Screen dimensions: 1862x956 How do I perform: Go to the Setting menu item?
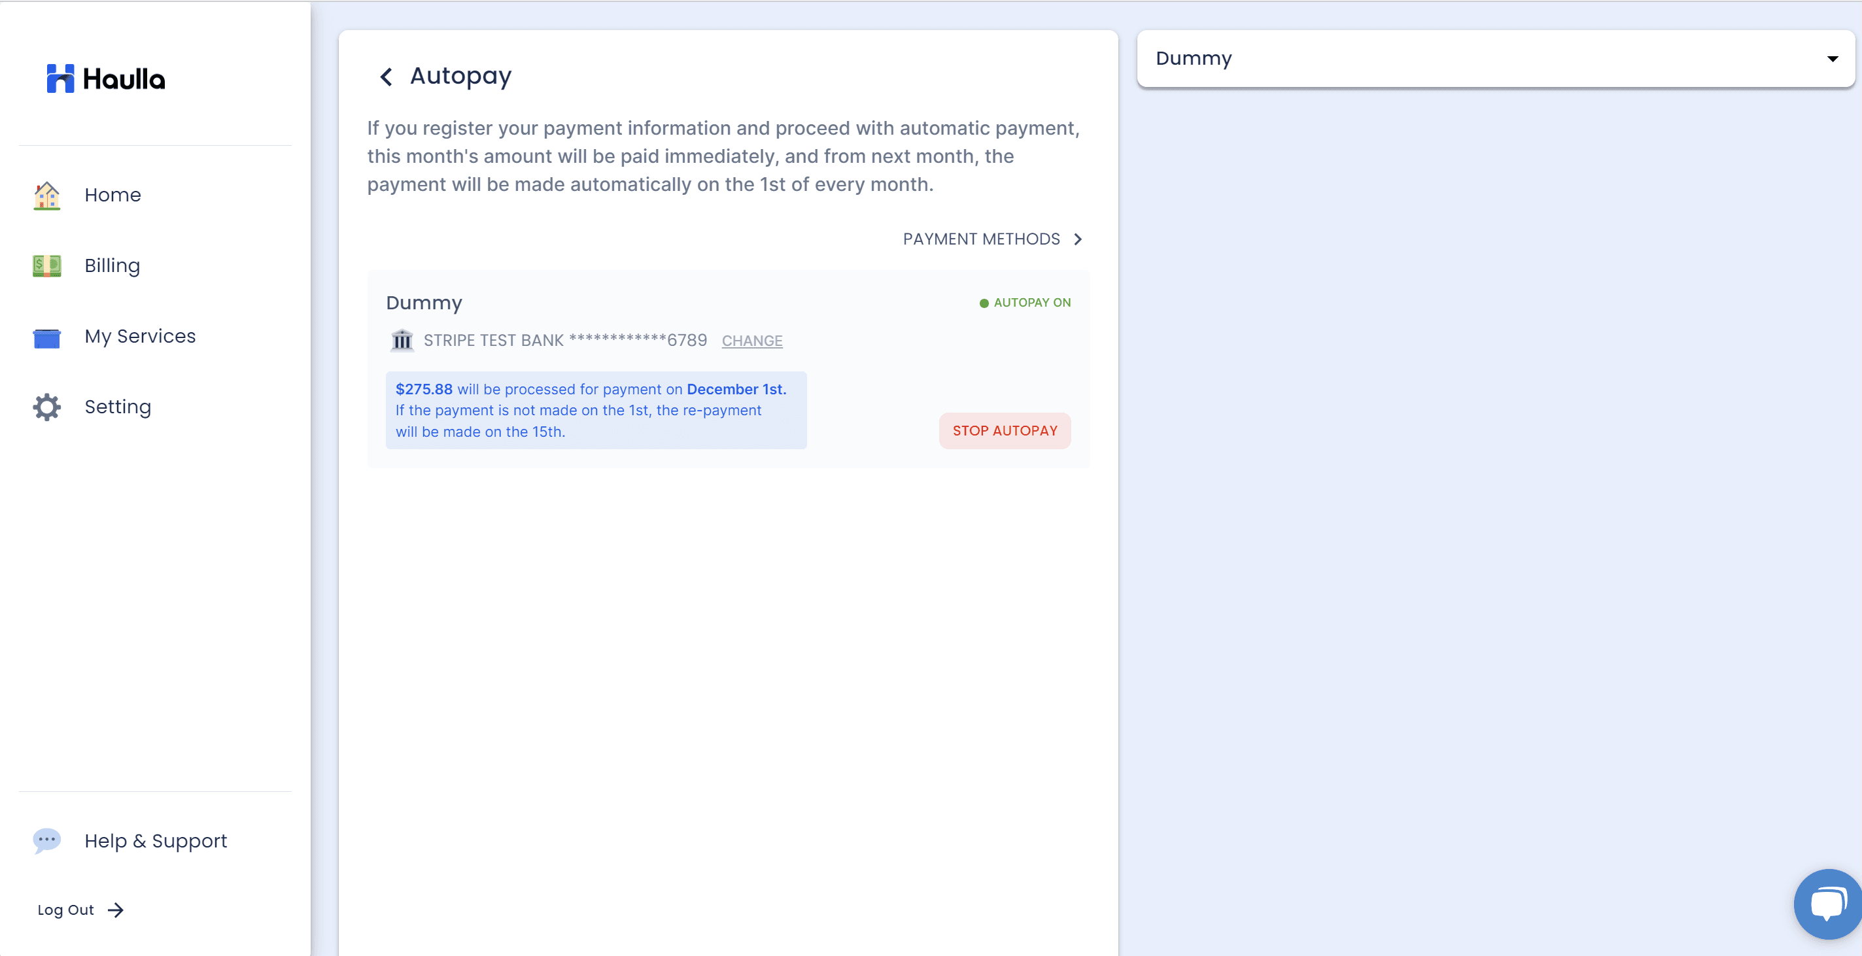click(x=118, y=407)
